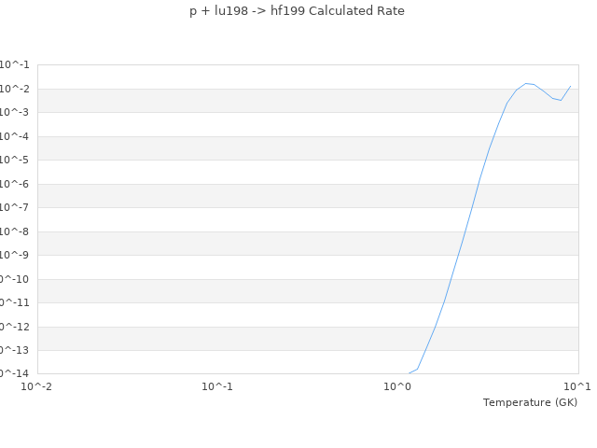Viewport: 597px width, 448px height.
Task: Click the lowest starting point of the blue curve
Action: tap(409, 373)
